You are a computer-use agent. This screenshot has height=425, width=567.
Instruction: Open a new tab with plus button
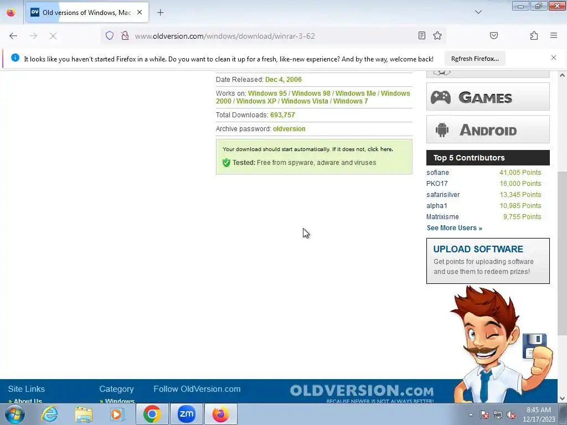click(161, 13)
